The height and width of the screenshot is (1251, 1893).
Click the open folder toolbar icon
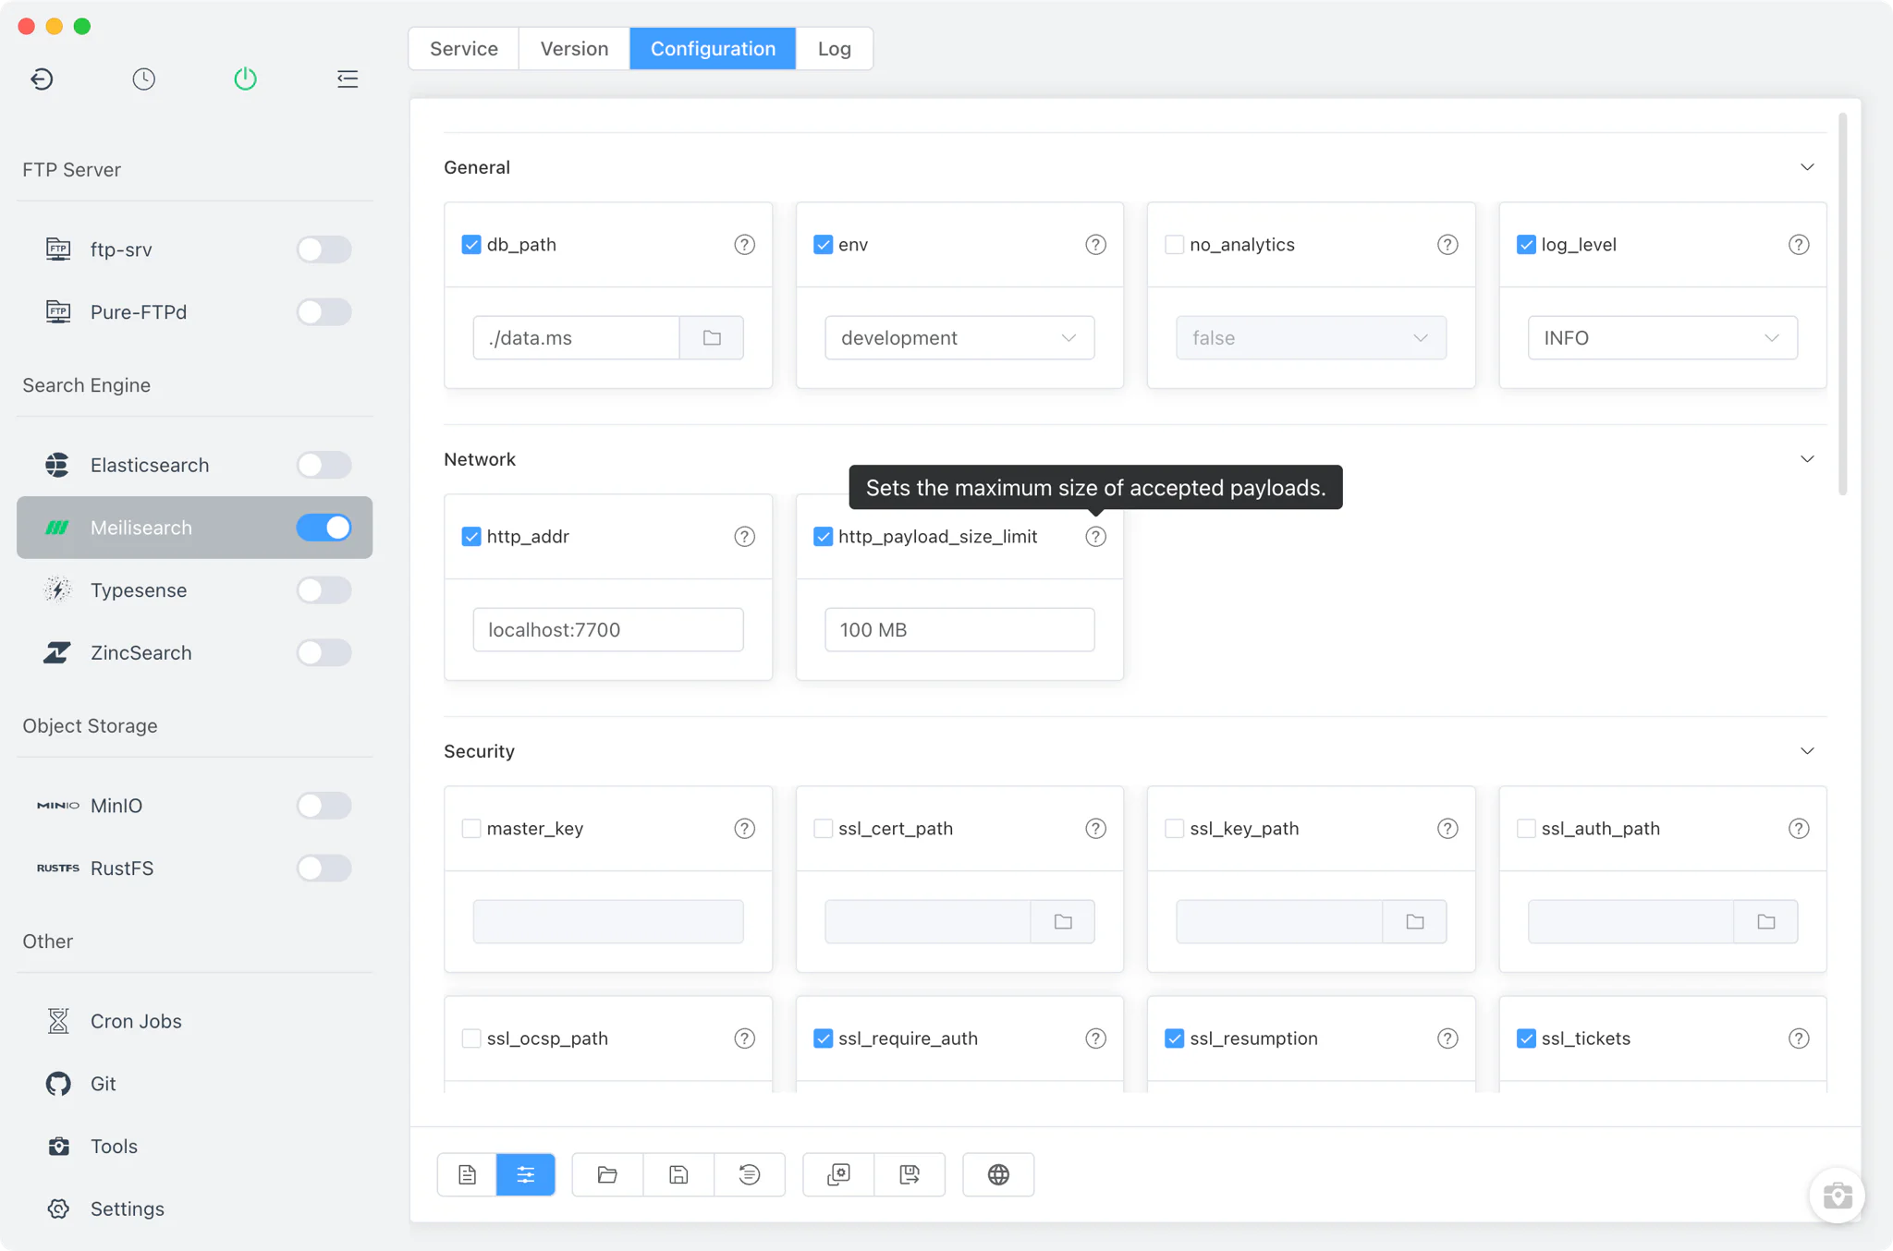[607, 1174]
